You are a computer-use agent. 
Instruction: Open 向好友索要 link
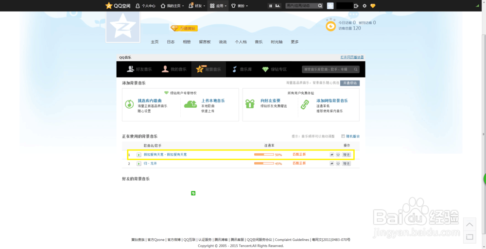pos(270,100)
